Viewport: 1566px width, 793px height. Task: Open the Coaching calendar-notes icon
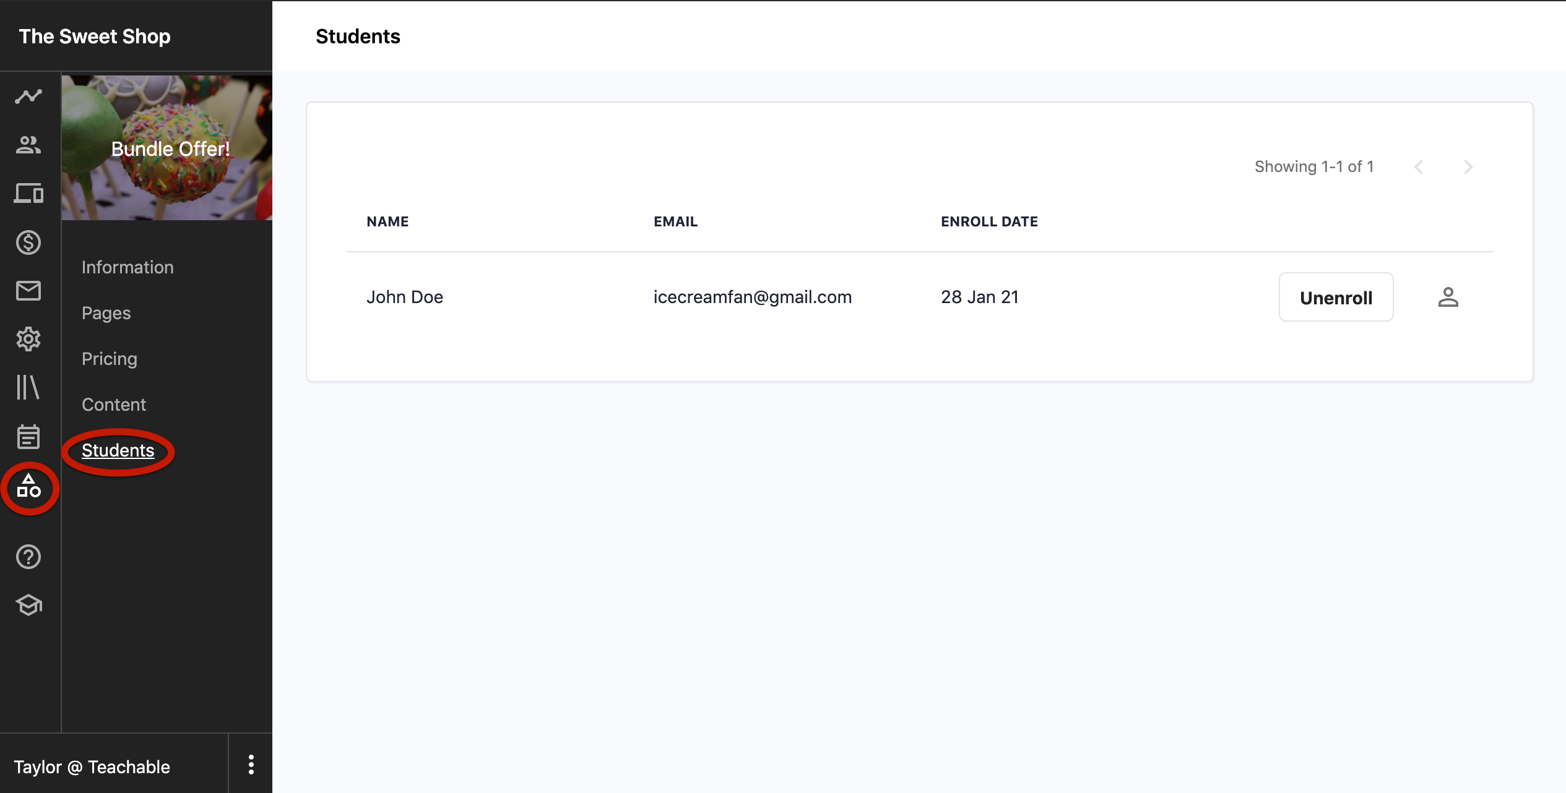click(28, 437)
